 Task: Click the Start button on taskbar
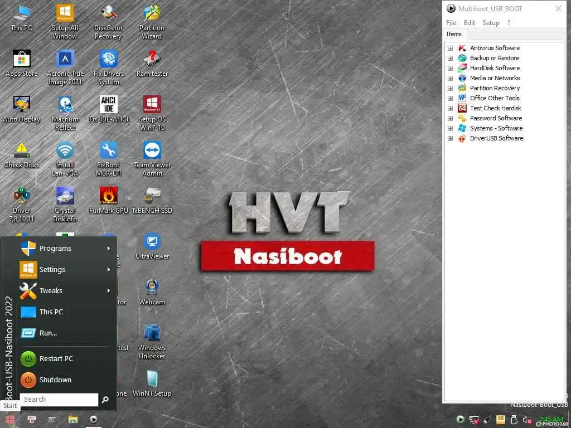click(10, 420)
